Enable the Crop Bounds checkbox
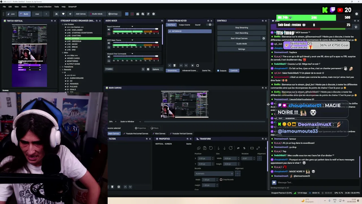 [221, 180]
